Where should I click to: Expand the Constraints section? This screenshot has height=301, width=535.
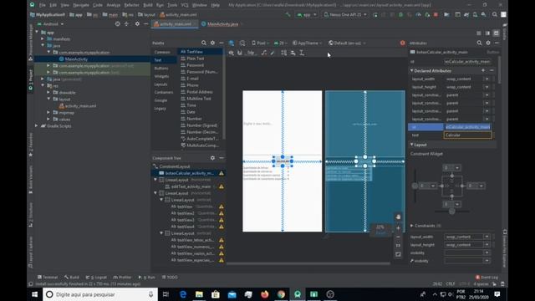(412, 226)
